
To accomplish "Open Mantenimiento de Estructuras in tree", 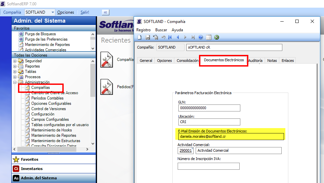I will [x=56, y=141].
